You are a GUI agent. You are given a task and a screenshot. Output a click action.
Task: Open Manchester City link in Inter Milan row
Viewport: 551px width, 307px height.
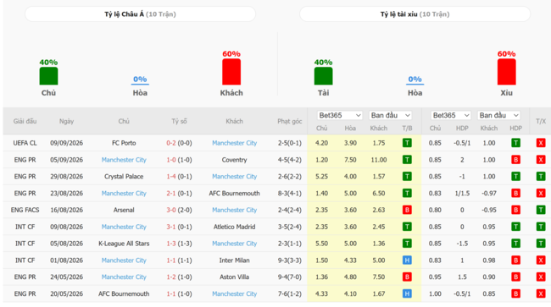coord(124,260)
